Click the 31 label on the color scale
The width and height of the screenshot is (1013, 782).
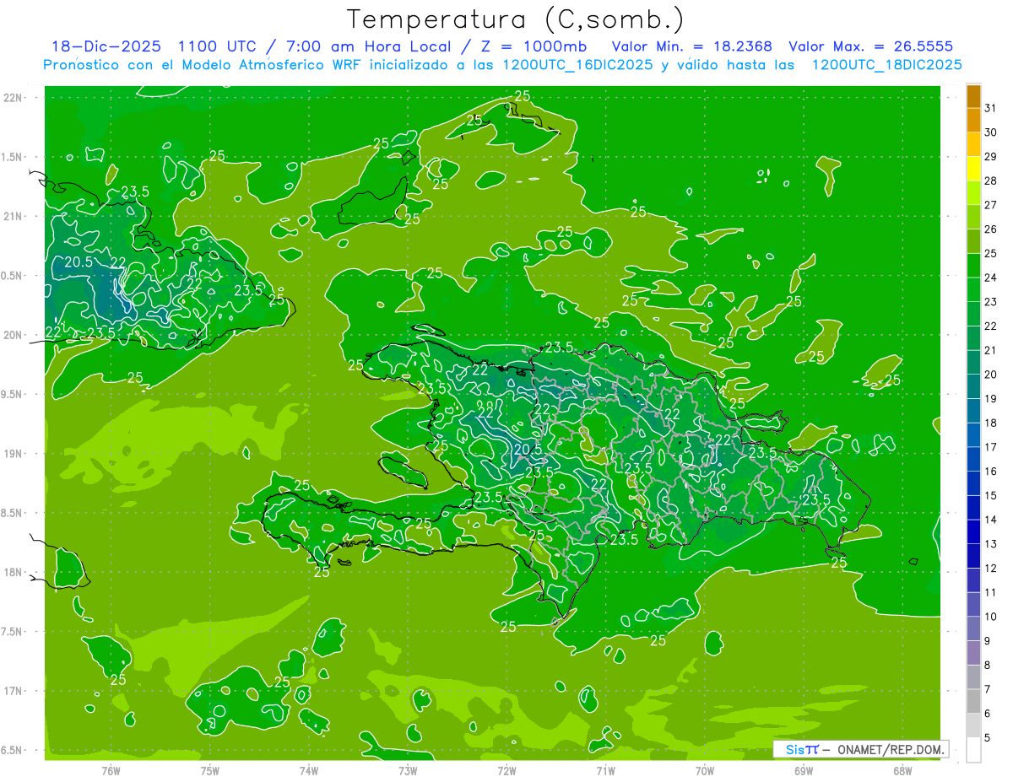[990, 108]
